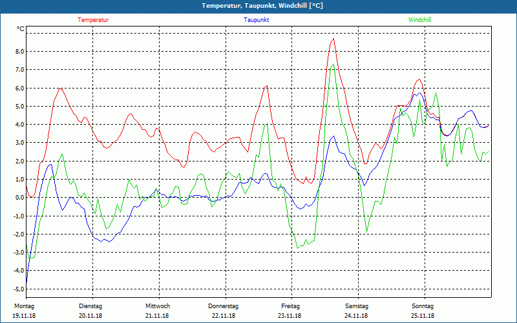Click the blue Taupunkt legend label
517x323 pixels.
256,20
